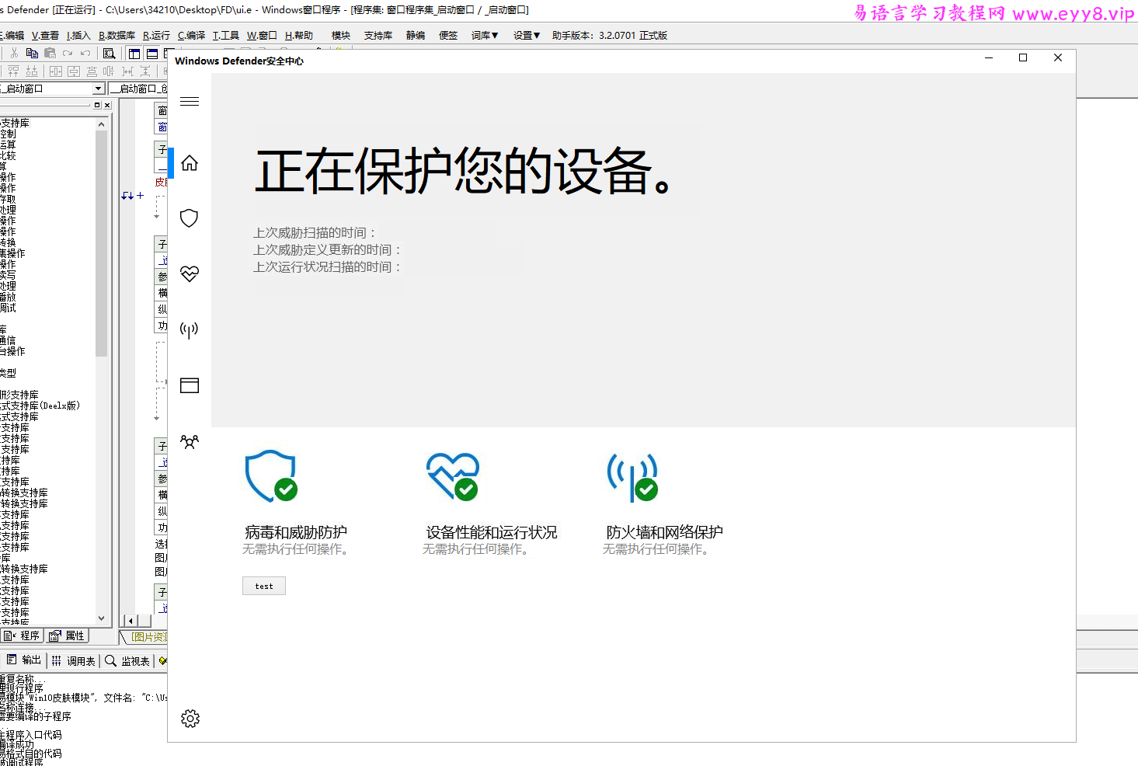Screen dimensions: 1138x766
Task: Select the Home icon in Defender sidebar
Action: click(190, 162)
